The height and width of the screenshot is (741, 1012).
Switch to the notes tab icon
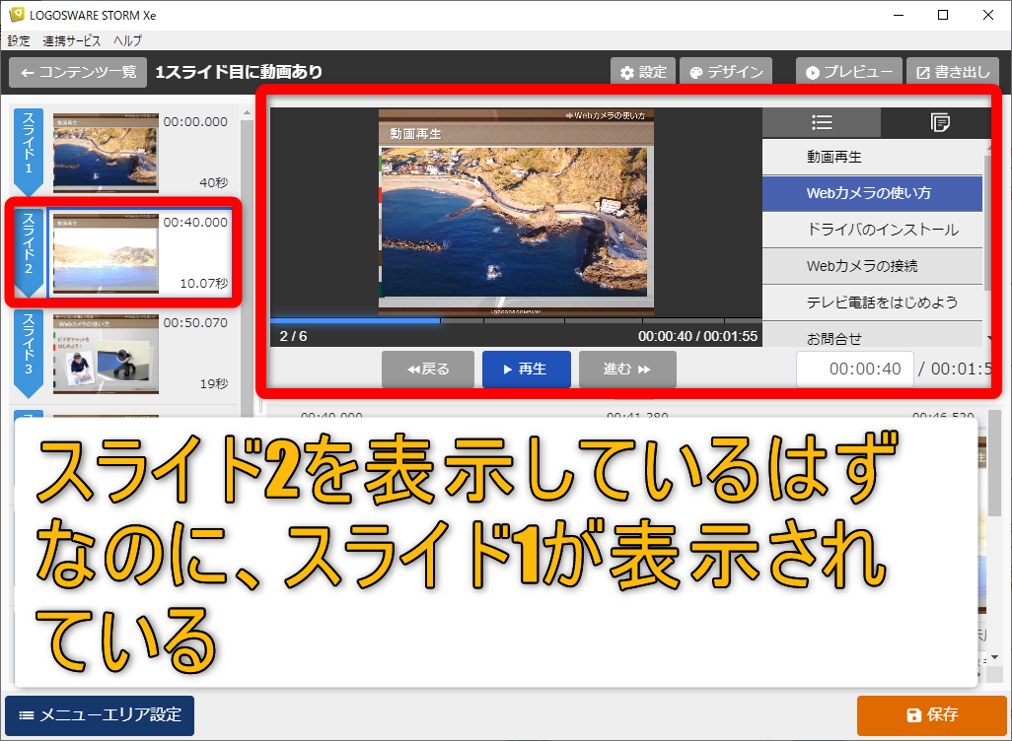point(939,123)
